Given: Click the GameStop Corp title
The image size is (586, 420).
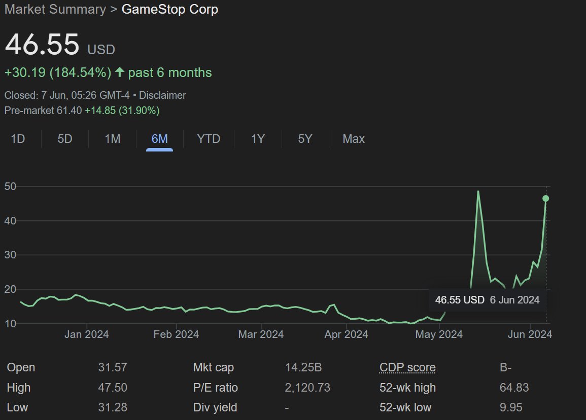Looking at the screenshot, I should point(170,9).
